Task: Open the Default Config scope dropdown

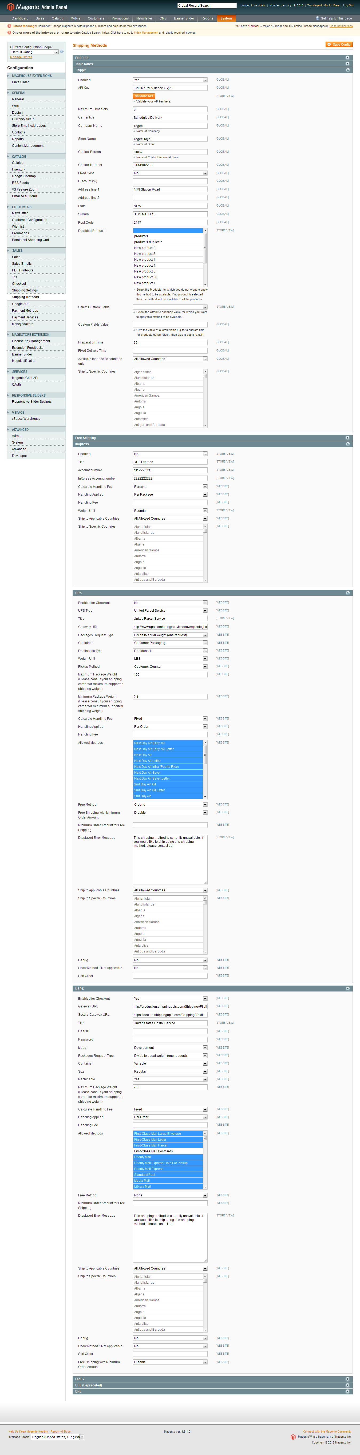Action: point(34,52)
